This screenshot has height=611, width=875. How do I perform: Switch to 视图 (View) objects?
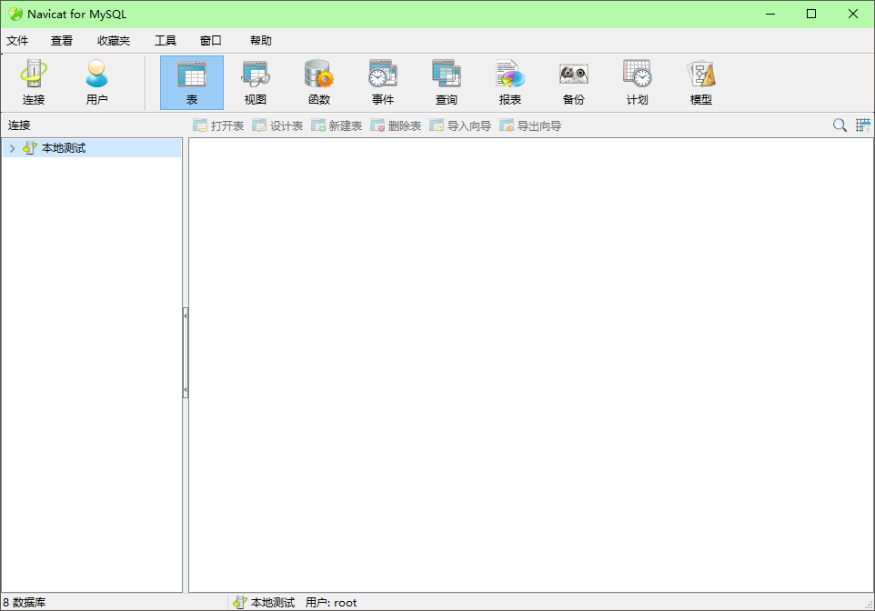point(256,83)
